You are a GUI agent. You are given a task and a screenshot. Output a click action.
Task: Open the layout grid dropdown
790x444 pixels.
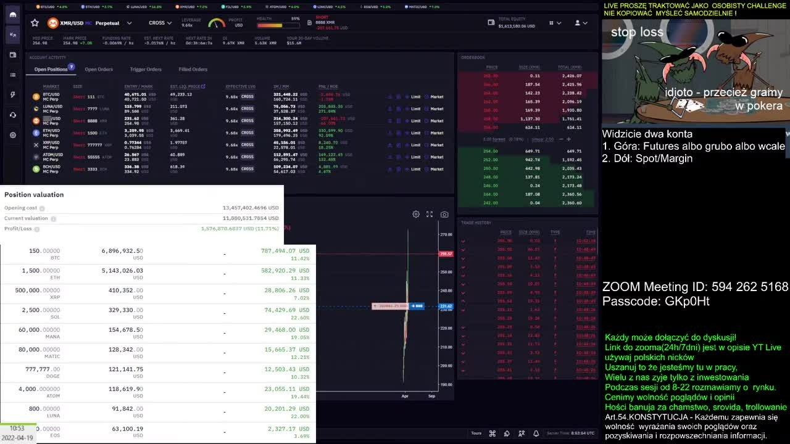pos(554,23)
